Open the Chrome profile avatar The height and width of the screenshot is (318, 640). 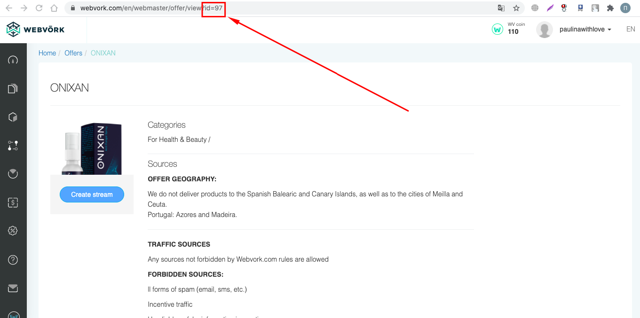click(x=625, y=8)
